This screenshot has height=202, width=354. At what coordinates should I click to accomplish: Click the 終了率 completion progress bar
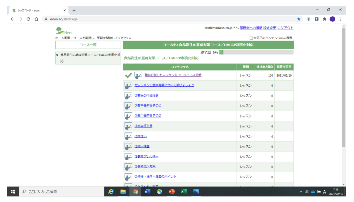tap(256, 52)
